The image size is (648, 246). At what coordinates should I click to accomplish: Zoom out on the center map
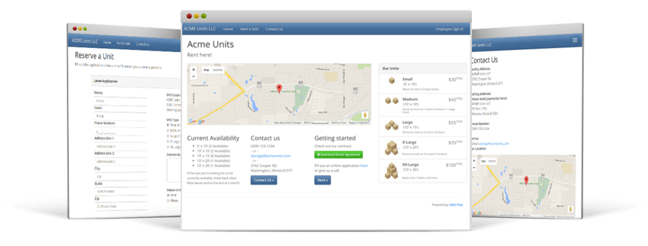194,76
